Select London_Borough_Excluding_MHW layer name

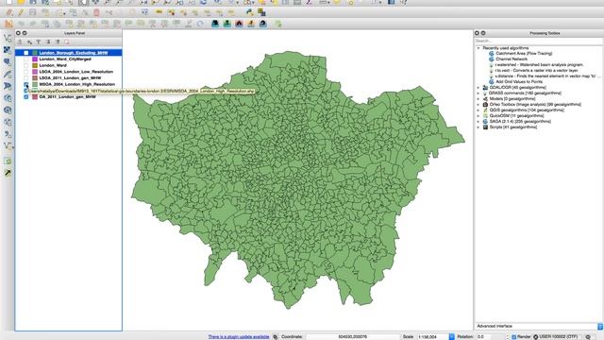tap(74, 53)
